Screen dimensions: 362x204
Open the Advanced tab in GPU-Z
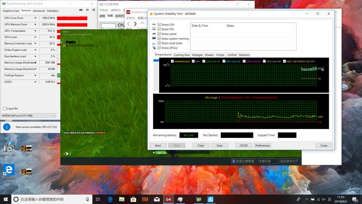pyautogui.click(x=38, y=10)
